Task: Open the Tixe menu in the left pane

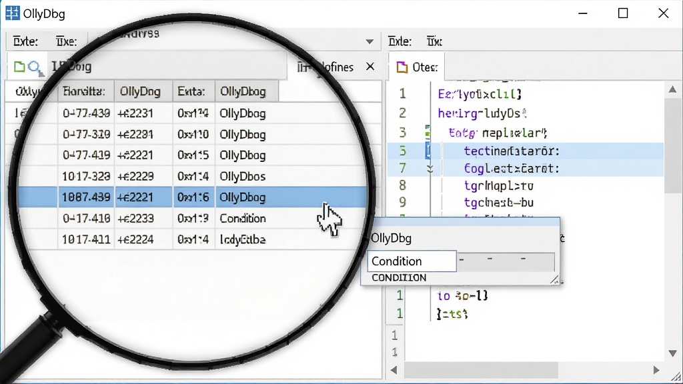Action: point(66,41)
